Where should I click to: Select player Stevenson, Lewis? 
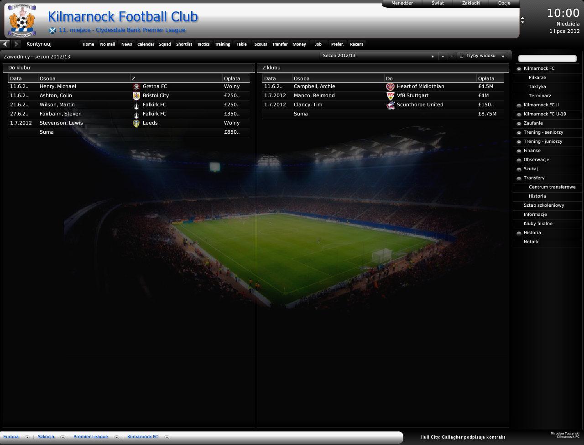pos(61,123)
